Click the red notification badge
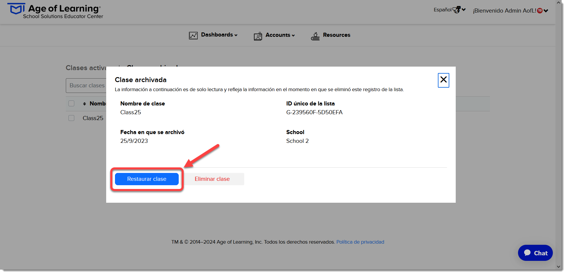The image size is (566, 274). 540,11
